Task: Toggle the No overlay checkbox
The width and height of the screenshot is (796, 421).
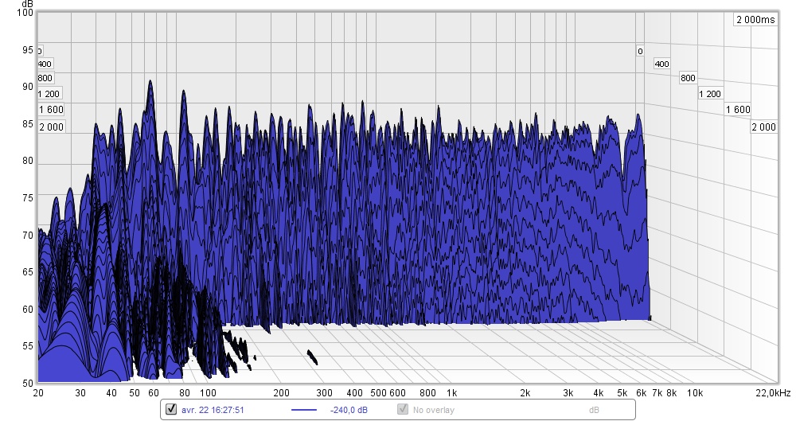Action: 403,409
